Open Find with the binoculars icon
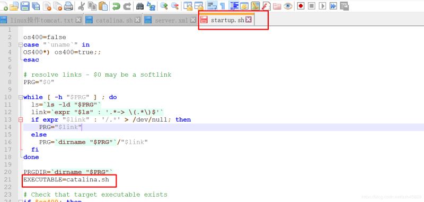The width and height of the screenshot is (424, 202). (x=140, y=6)
